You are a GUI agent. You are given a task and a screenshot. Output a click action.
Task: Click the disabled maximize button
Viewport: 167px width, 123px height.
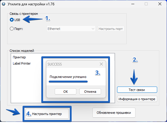146,4
